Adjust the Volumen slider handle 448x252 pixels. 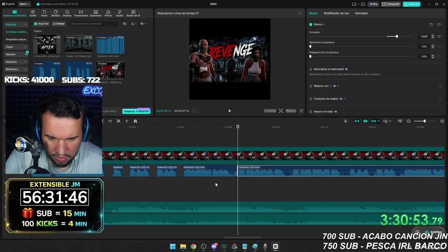397,36
